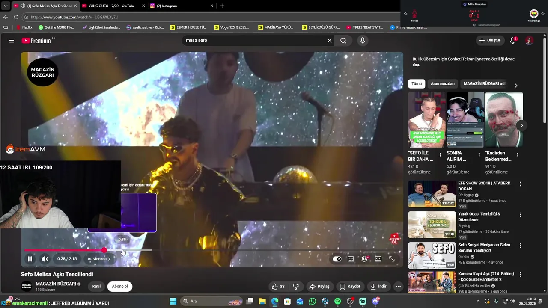
Task: Open options for 'Kamera Kayıt Aşk' video
Action: 521,275
